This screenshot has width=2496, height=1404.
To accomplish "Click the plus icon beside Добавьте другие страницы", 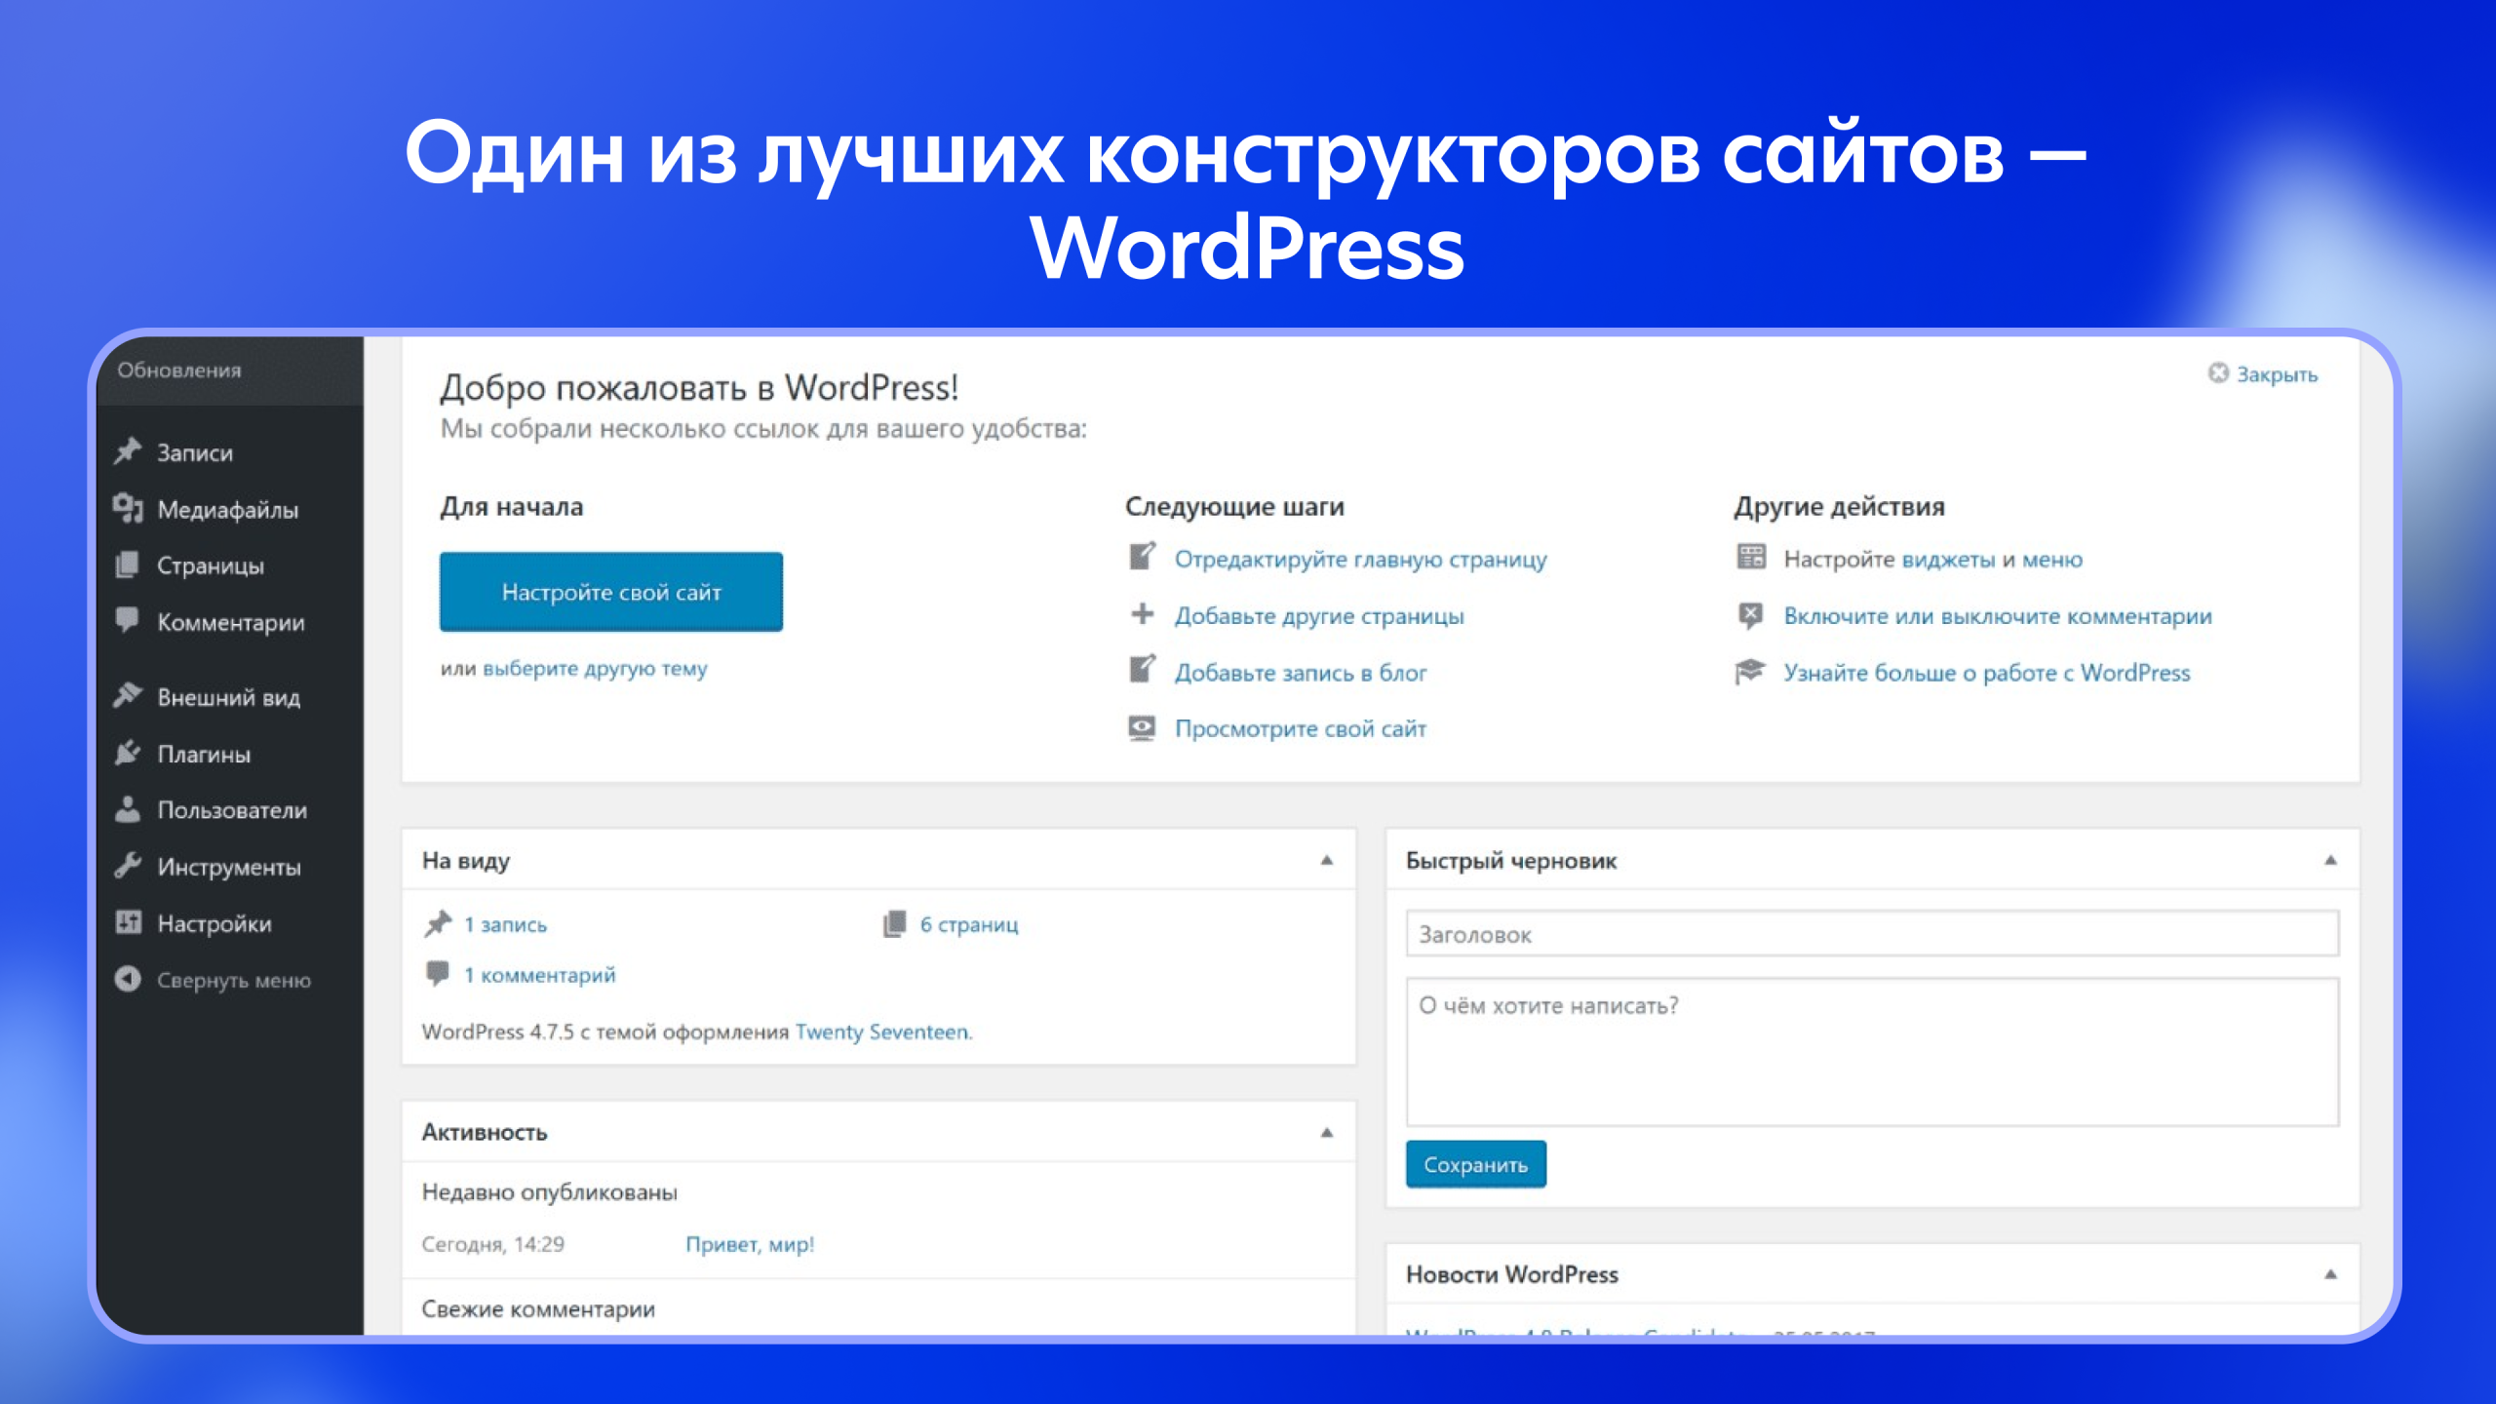I will pos(1143,614).
